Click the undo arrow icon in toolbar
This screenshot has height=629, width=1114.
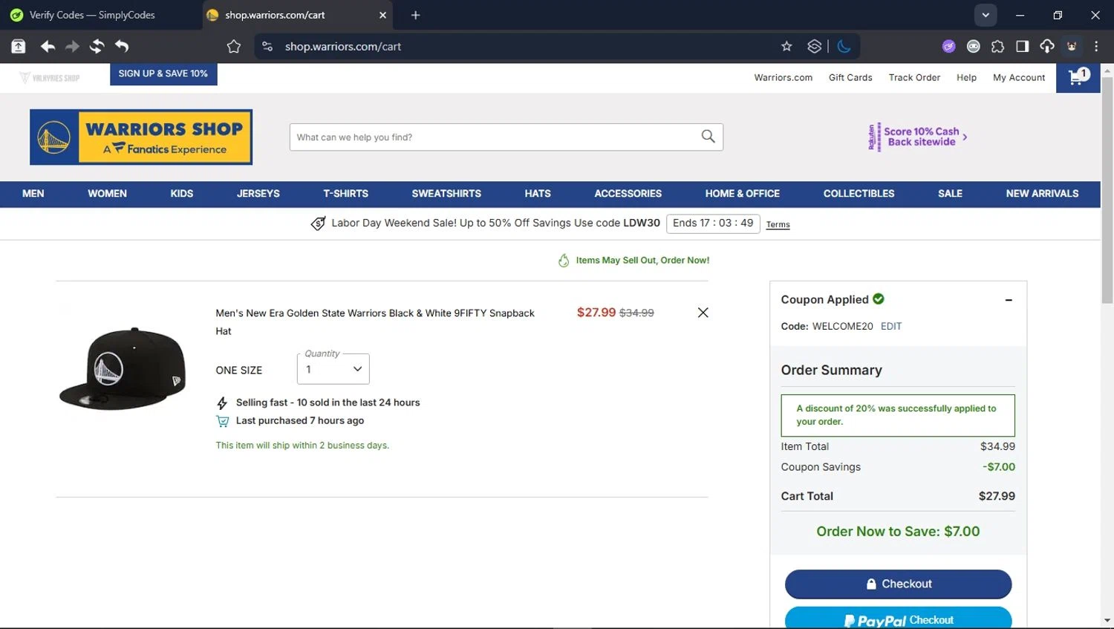(122, 47)
